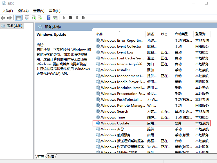The width and height of the screenshot is (217, 163).
Task: Select the Windows Image Acquisiti... service
Action: point(153,64)
